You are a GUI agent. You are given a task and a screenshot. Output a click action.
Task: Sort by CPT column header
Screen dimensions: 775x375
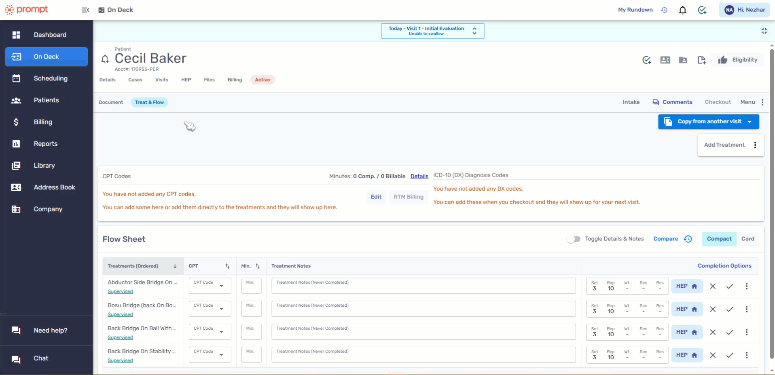coord(210,266)
